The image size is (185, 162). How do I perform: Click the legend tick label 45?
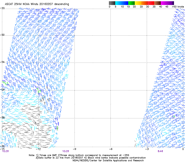[167, 7]
